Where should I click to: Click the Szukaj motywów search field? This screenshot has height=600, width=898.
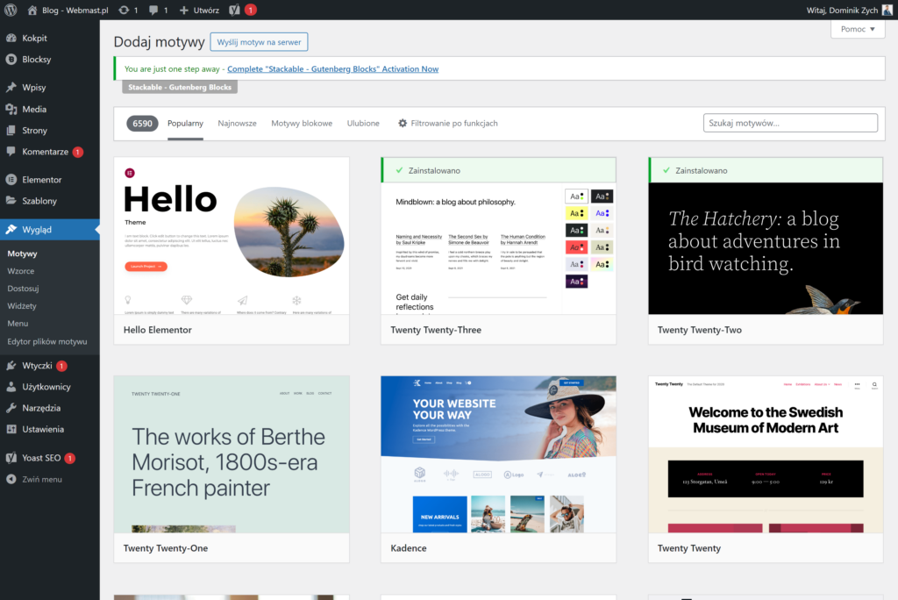pyautogui.click(x=790, y=124)
